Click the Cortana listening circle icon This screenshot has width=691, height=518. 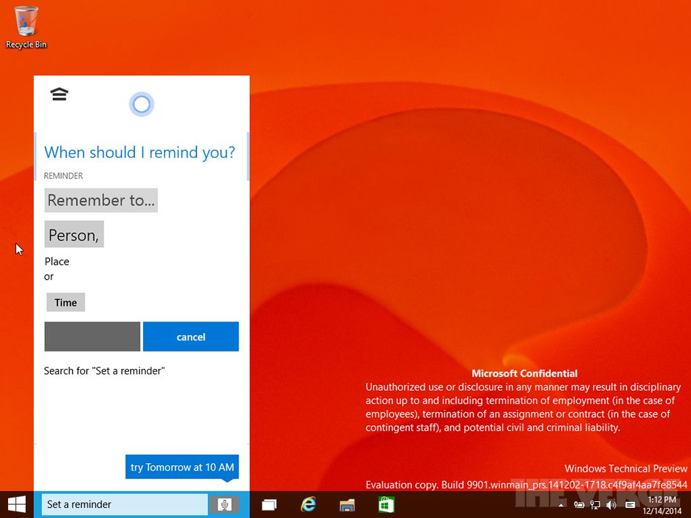[142, 104]
